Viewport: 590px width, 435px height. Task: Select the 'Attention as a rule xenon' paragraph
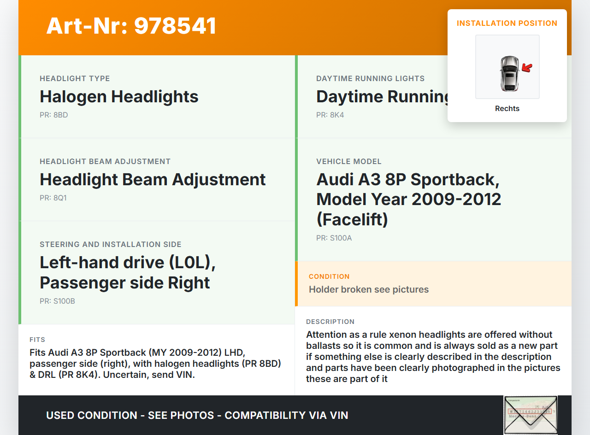pyautogui.click(x=433, y=357)
